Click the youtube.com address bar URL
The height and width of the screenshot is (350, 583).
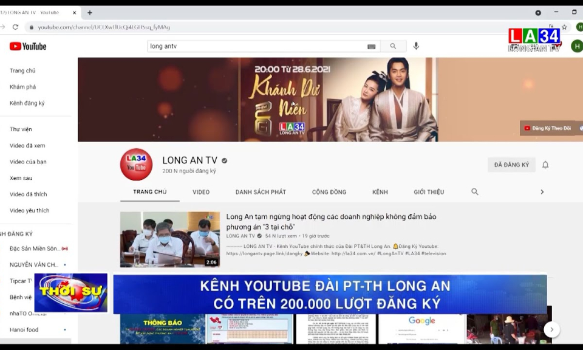(x=104, y=27)
